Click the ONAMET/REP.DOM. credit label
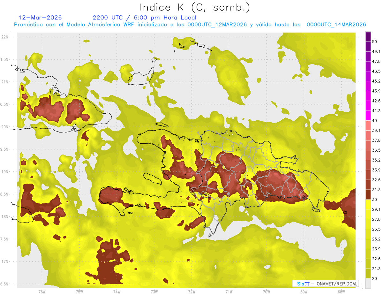The image size is (383, 296). tap(337, 284)
